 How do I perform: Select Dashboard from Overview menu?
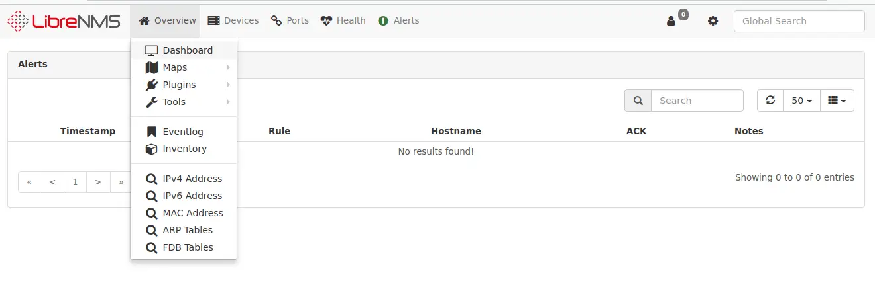click(x=184, y=50)
